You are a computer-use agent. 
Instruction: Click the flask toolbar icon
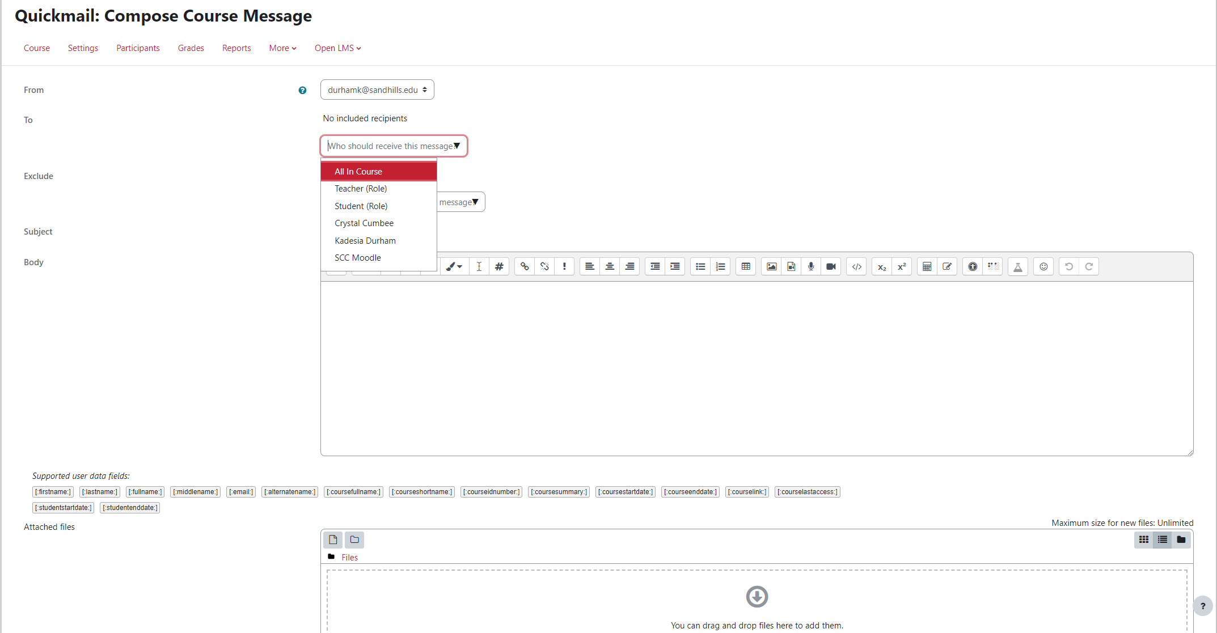tap(1018, 266)
